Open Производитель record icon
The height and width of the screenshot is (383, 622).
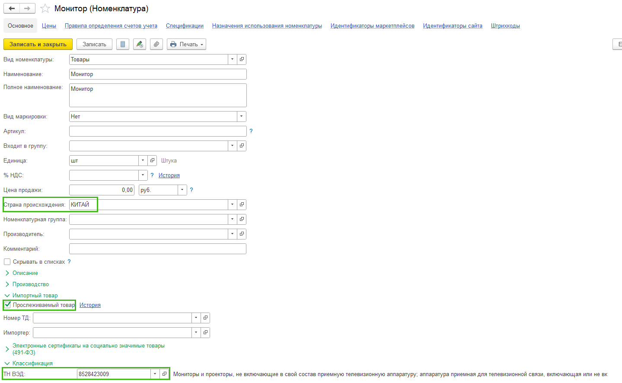(242, 234)
